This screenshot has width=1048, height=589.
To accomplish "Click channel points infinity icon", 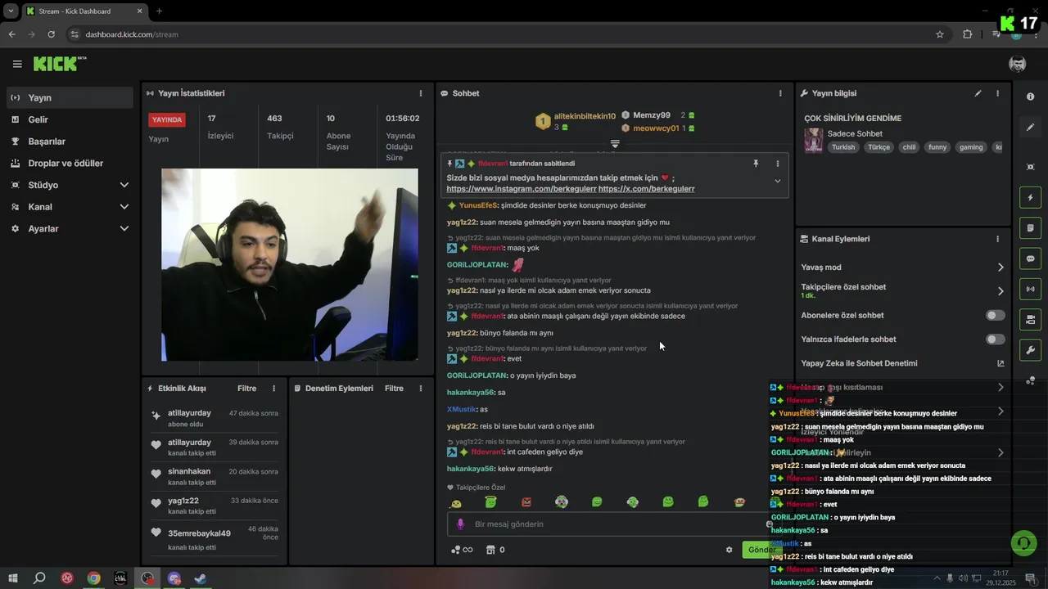I will [462, 550].
